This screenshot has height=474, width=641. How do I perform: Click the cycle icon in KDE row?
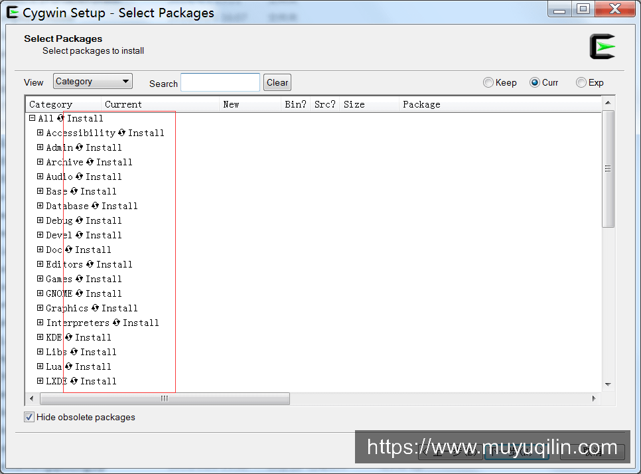[x=69, y=337]
